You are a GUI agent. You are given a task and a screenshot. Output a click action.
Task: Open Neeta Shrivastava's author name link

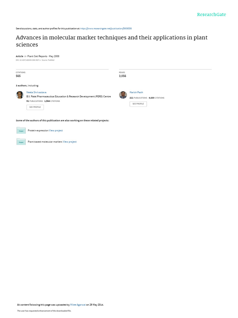pos(37,92)
